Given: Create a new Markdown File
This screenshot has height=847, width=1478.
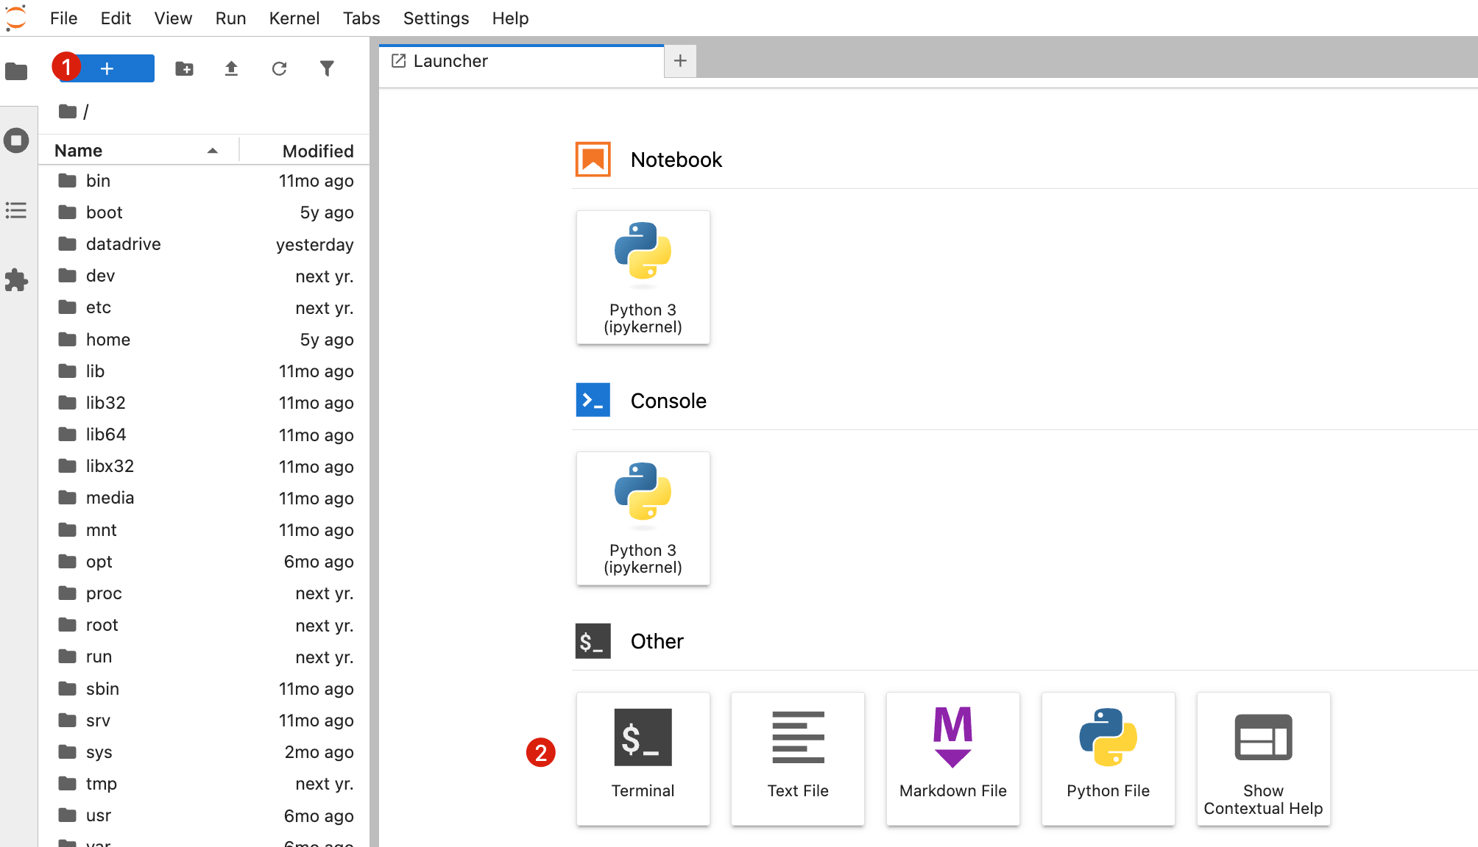Looking at the screenshot, I should [x=952, y=758].
